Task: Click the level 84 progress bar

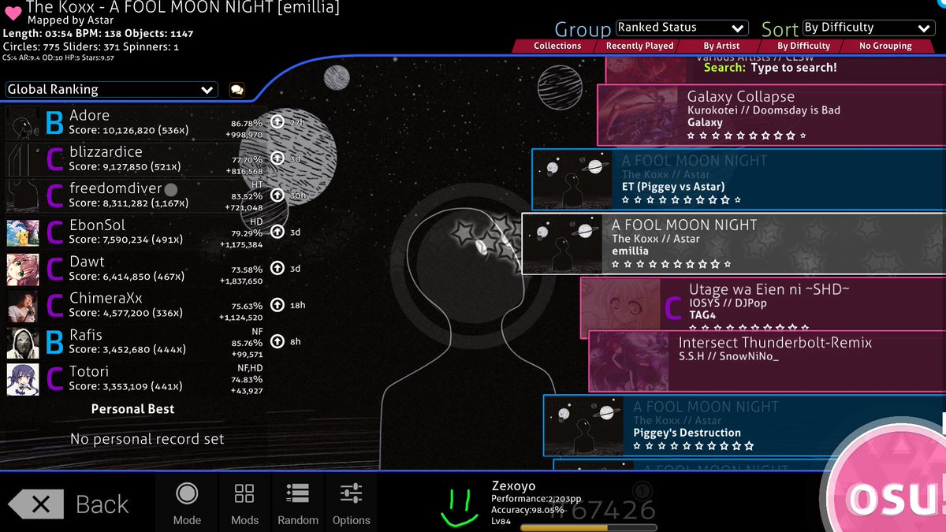Action: pyautogui.click(x=588, y=527)
